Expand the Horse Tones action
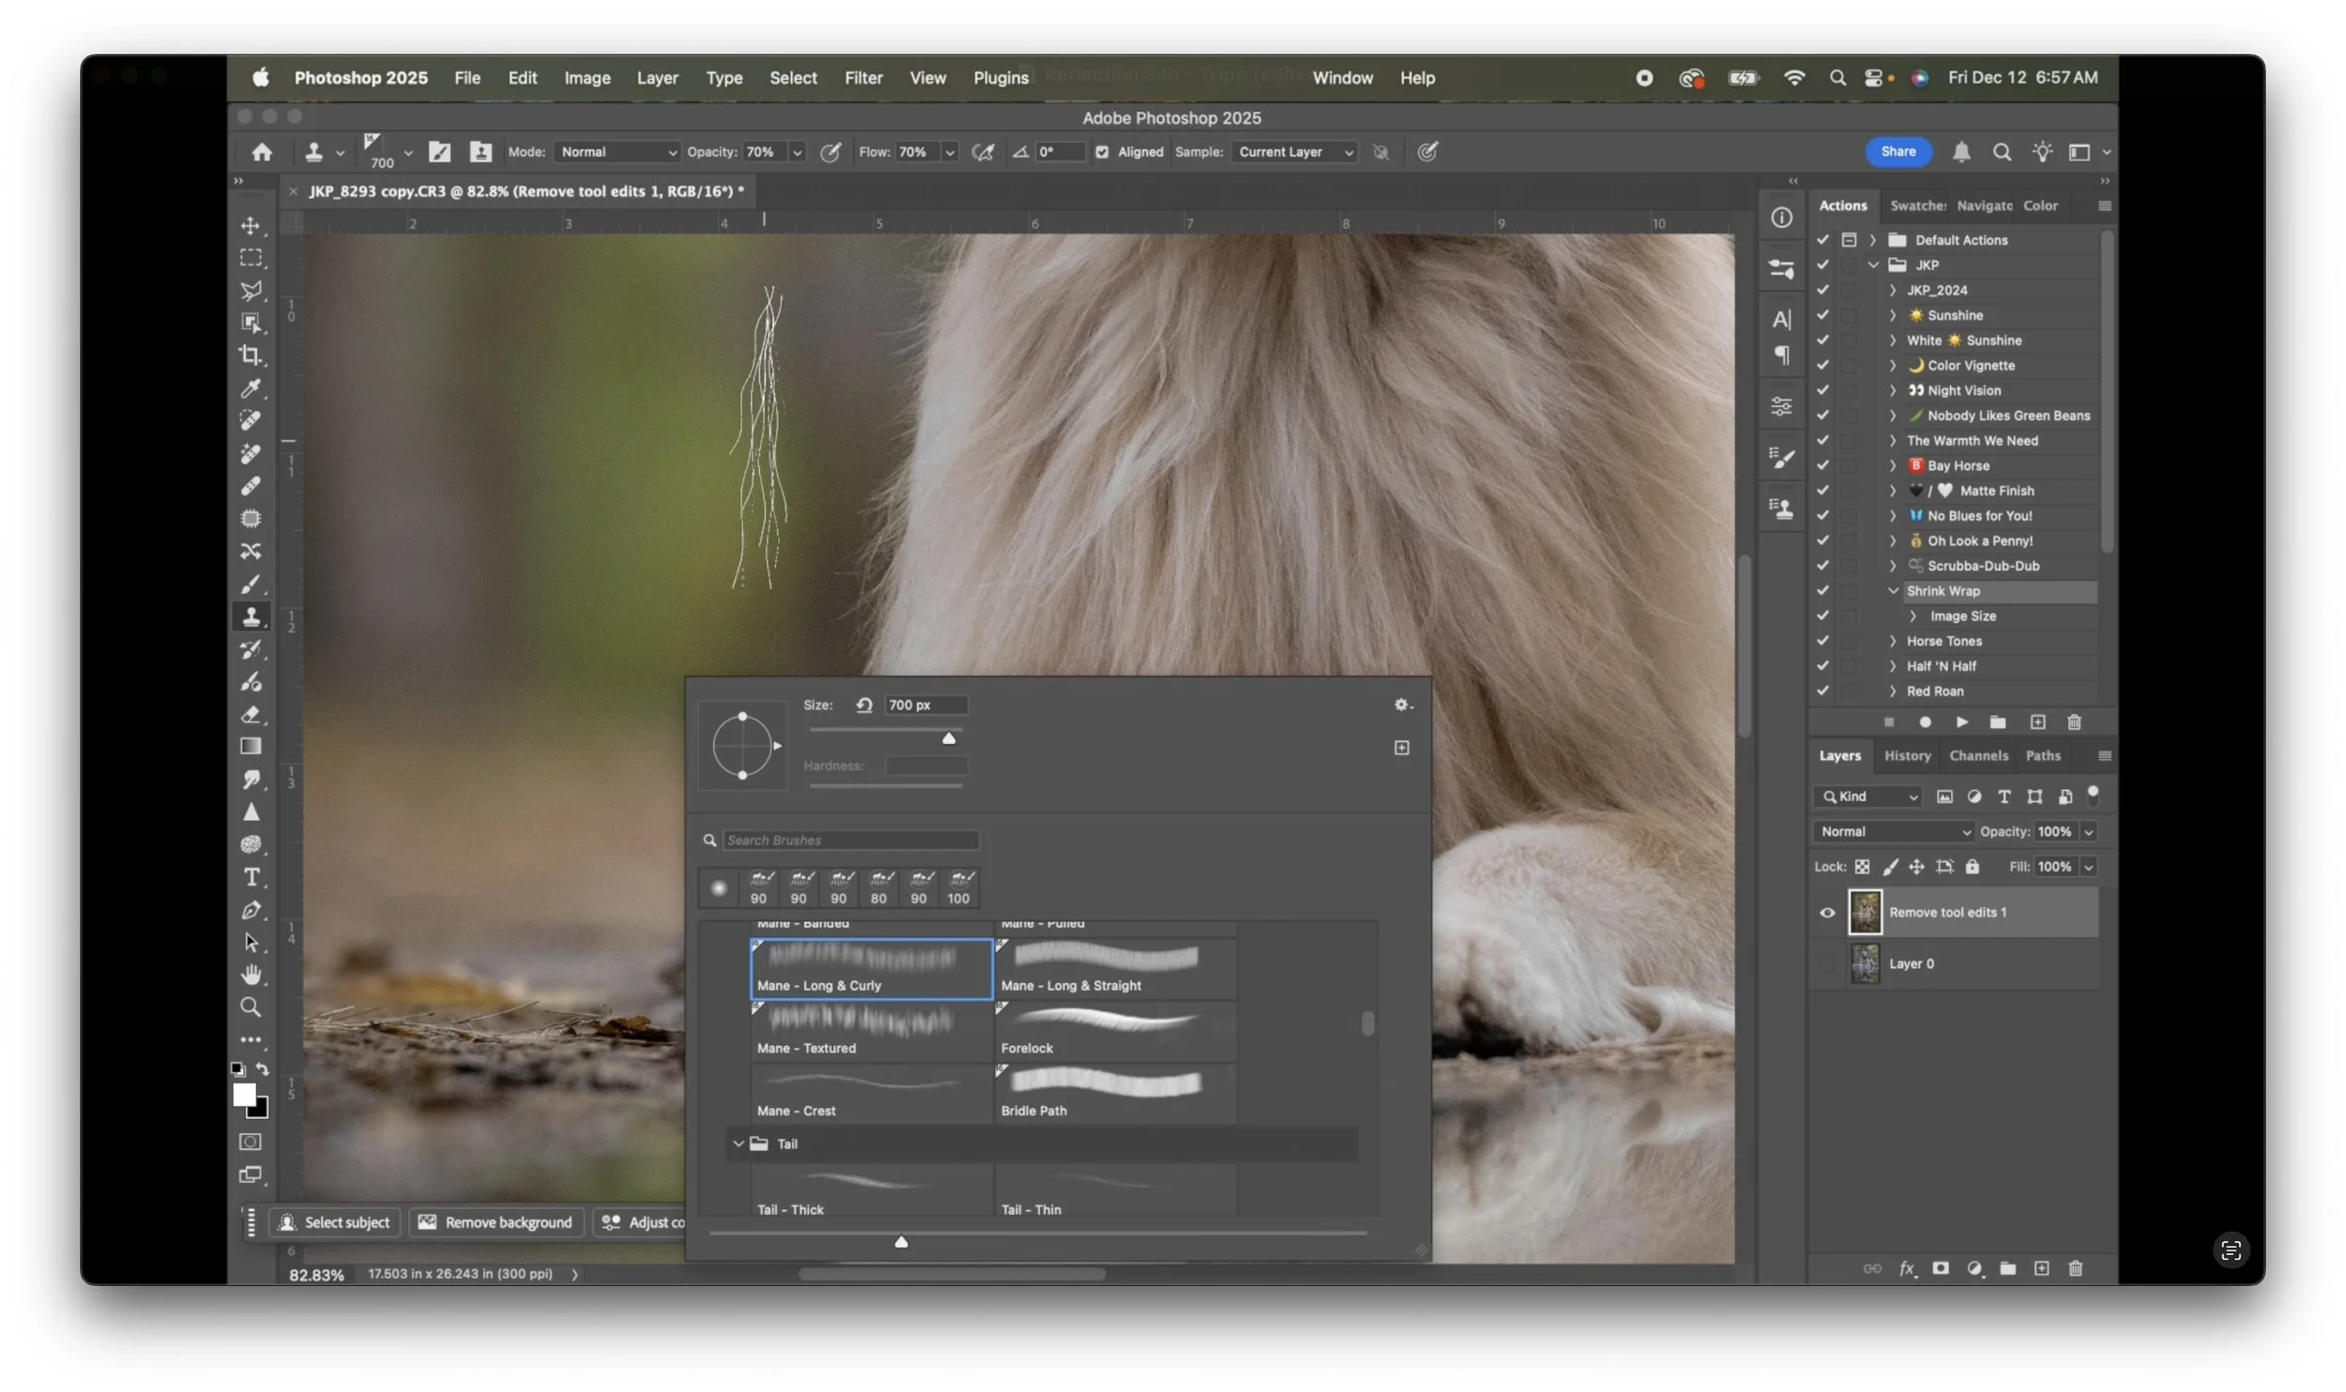The width and height of the screenshot is (2346, 1392). 1893,642
